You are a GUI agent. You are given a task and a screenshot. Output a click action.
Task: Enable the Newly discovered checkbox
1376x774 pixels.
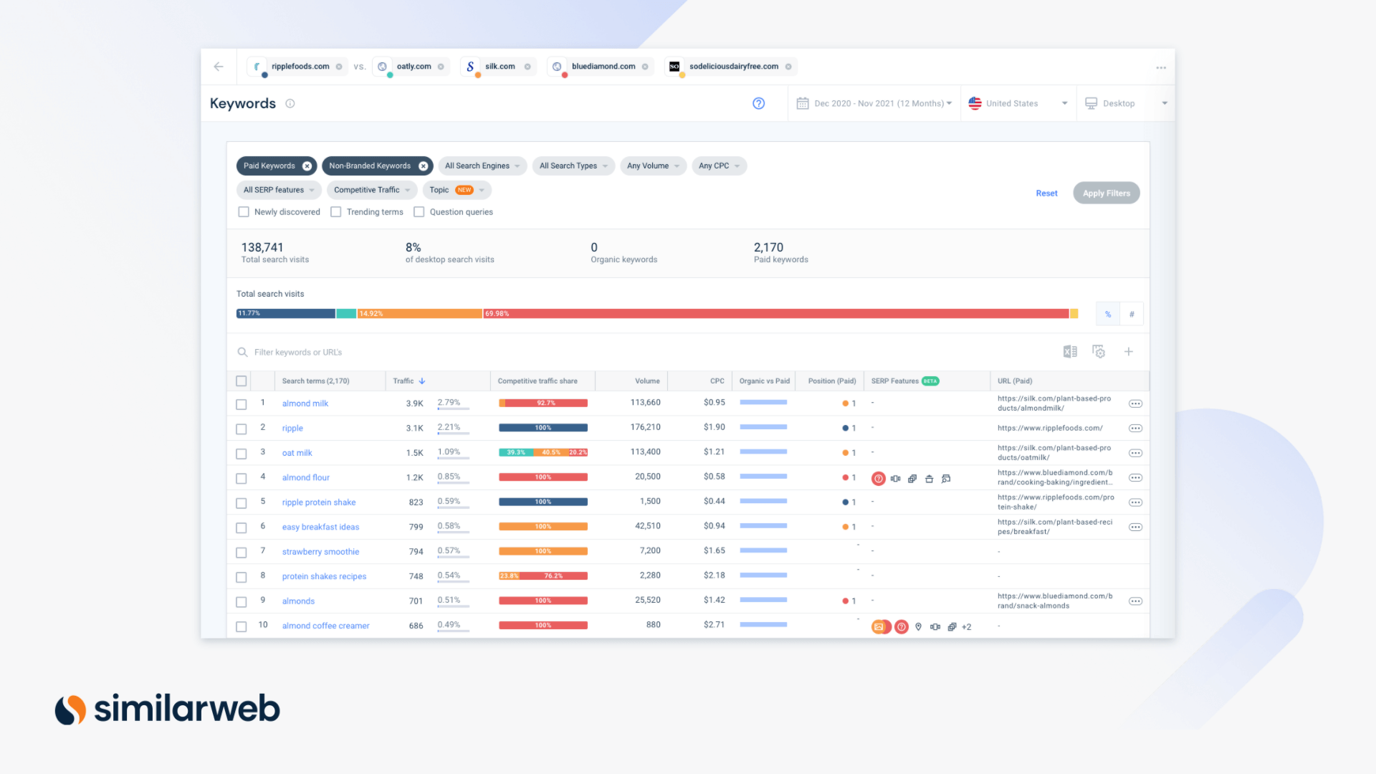[x=244, y=212]
